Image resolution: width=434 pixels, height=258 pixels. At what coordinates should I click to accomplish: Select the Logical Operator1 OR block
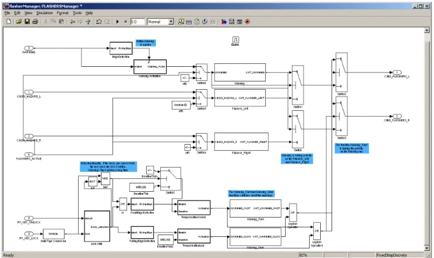point(317,231)
